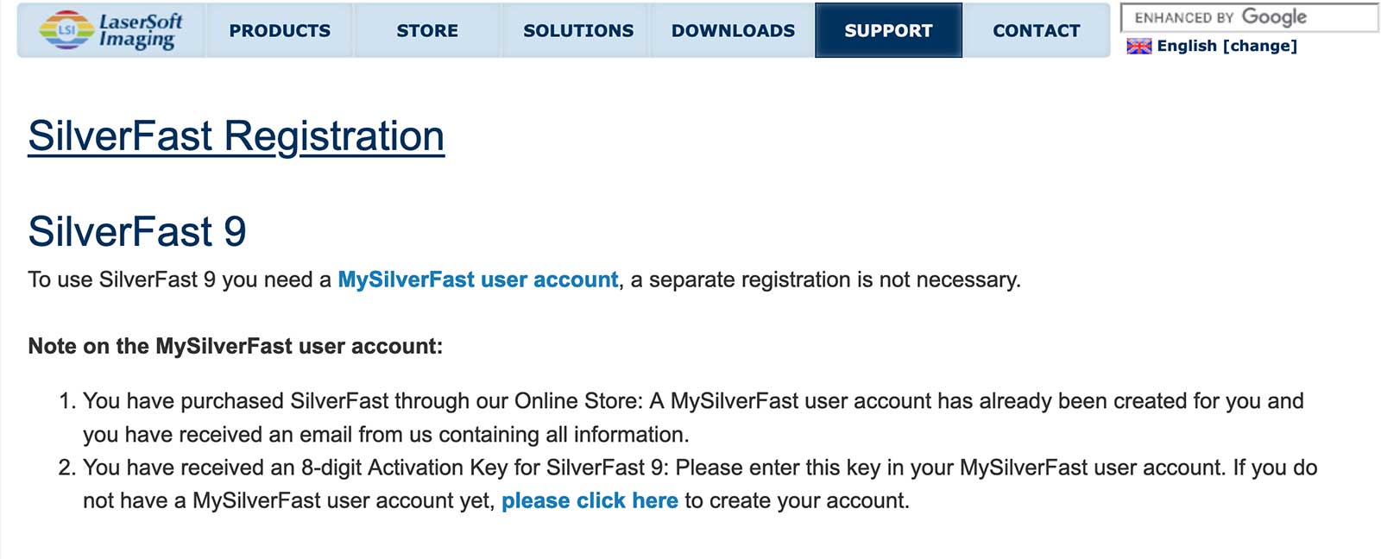Go to the Store tab
The width and height of the screenshot is (1381, 559).
click(427, 30)
